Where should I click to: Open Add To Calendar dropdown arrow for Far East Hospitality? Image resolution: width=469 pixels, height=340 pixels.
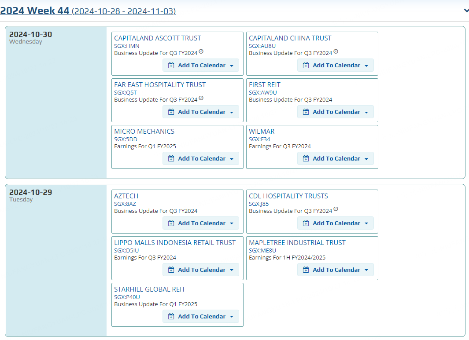pos(232,112)
